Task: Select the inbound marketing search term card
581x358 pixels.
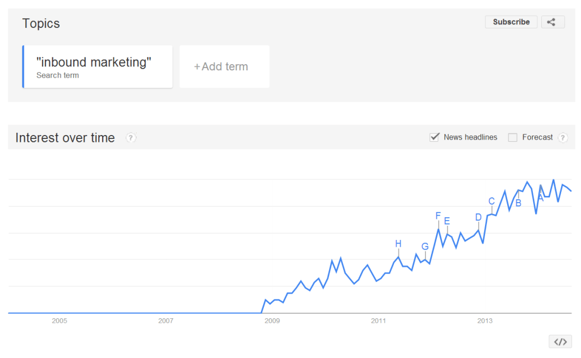Action: [x=97, y=66]
